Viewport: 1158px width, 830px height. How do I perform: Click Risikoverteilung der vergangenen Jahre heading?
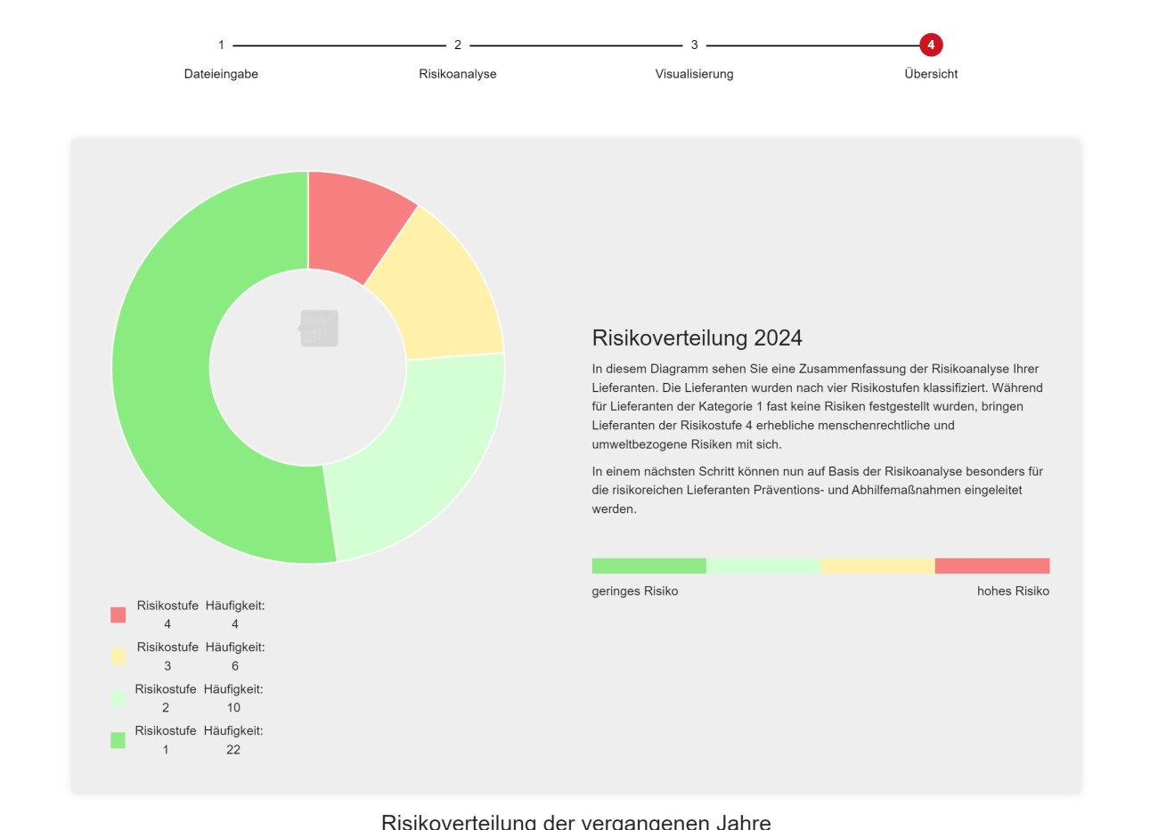(576, 821)
